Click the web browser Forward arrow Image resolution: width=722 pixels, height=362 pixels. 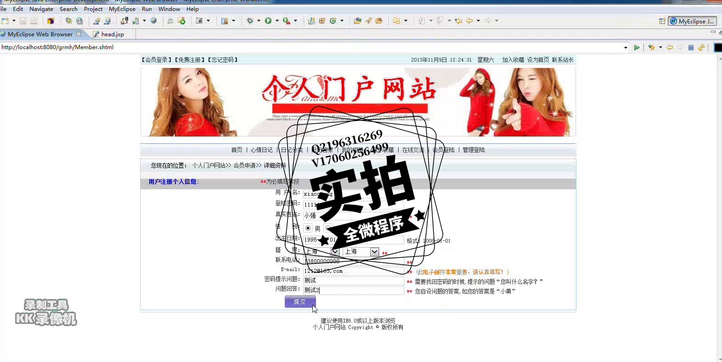(x=680, y=47)
